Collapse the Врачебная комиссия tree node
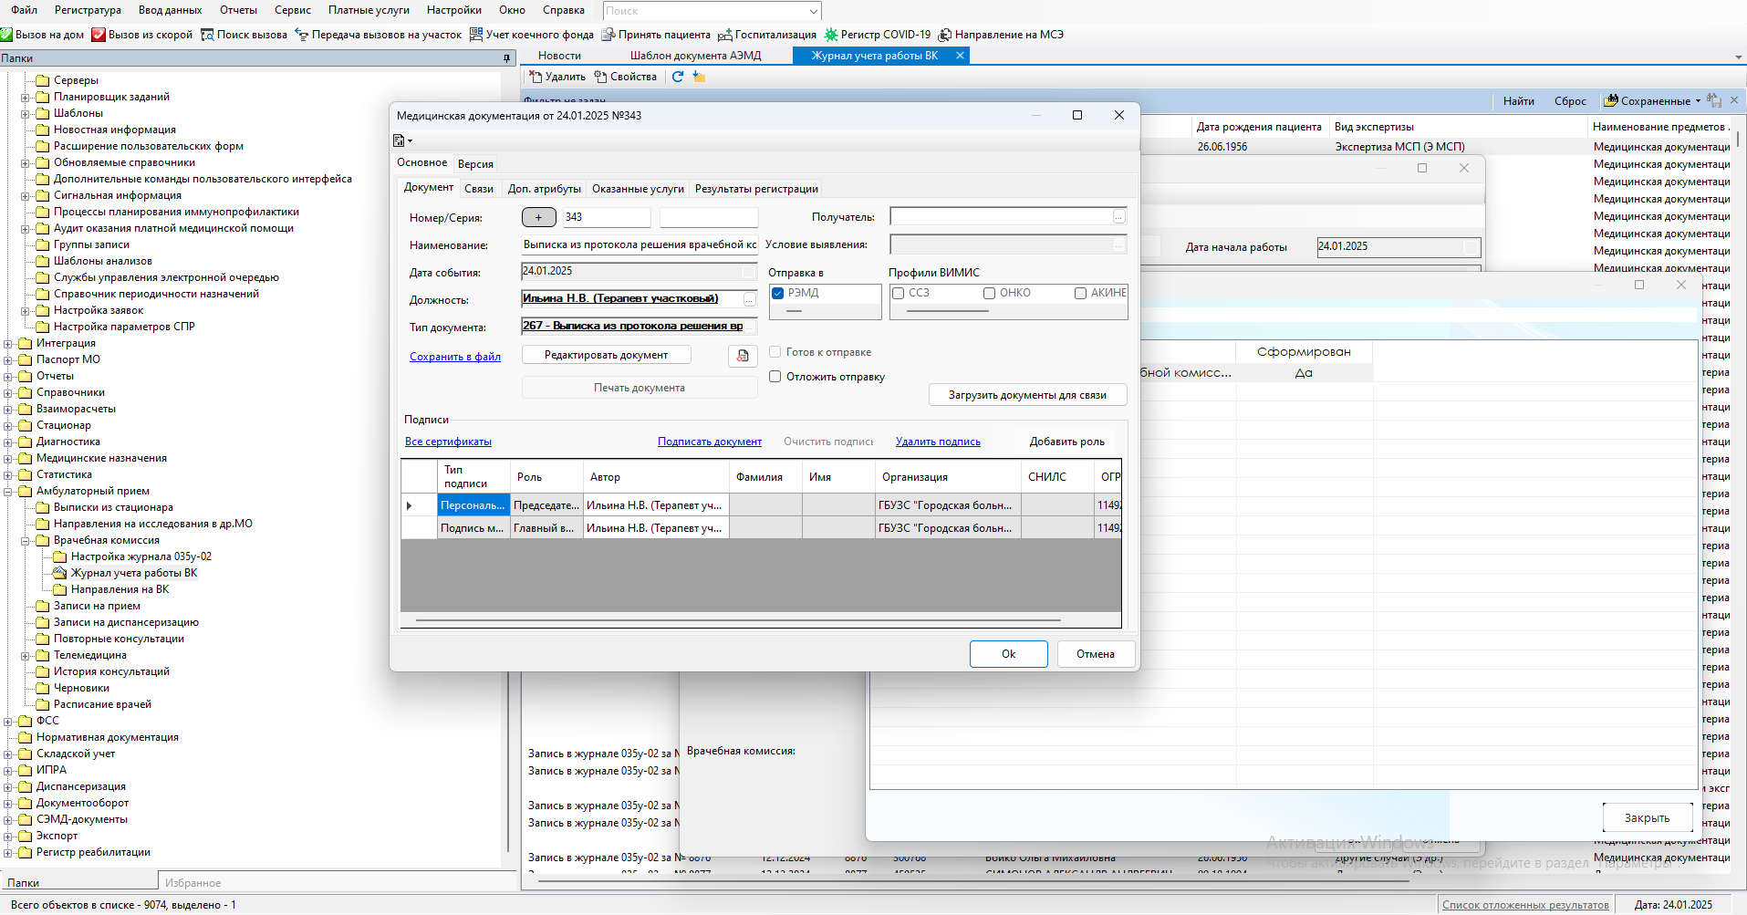The height and width of the screenshot is (915, 1747). (26, 540)
